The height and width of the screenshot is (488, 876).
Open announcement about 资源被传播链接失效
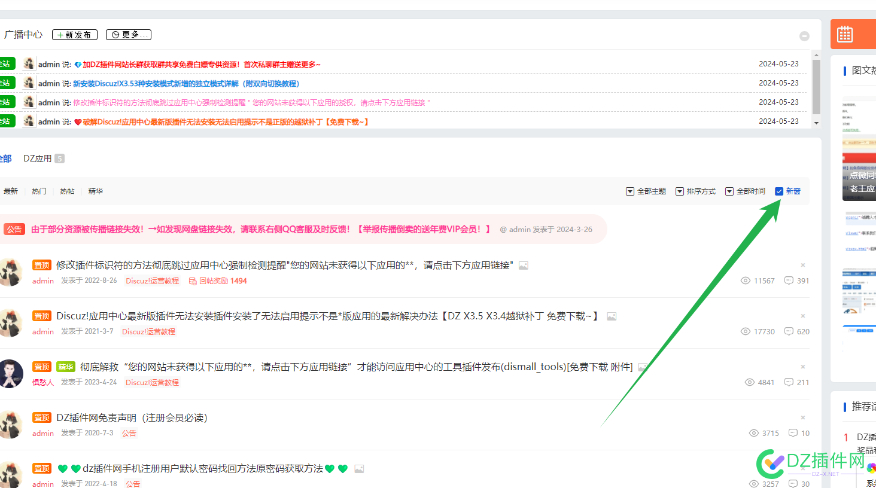(261, 229)
